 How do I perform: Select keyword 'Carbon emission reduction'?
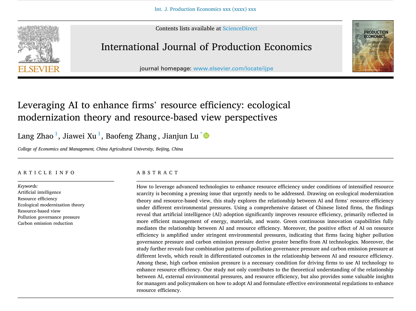45,223
